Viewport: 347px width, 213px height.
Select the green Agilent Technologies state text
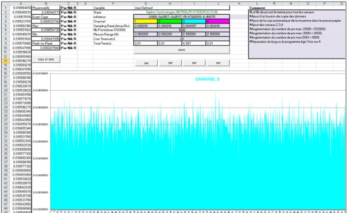(181, 12)
